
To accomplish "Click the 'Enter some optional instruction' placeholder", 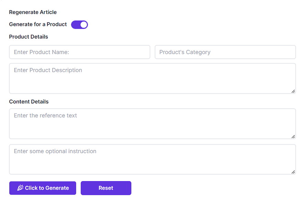I will point(55,151).
